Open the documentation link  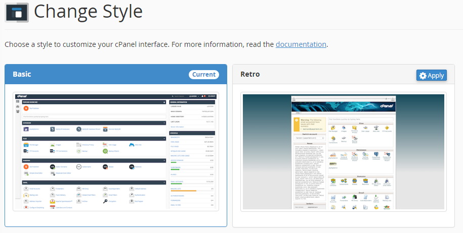(x=301, y=44)
